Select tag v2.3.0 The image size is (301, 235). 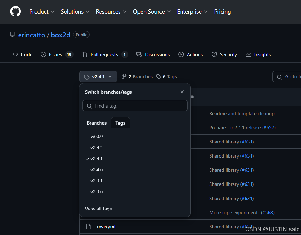tap(135, 192)
